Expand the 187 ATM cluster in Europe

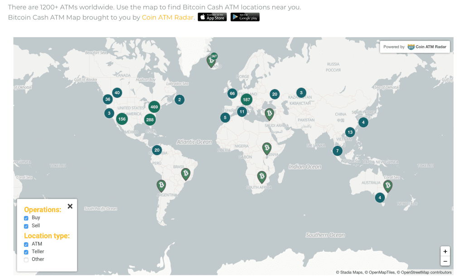click(246, 100)
